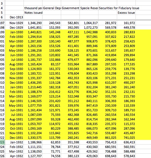Select row header 6
Image resolution: width=151 pixels, height=158 pixels.
click(2, 17)
